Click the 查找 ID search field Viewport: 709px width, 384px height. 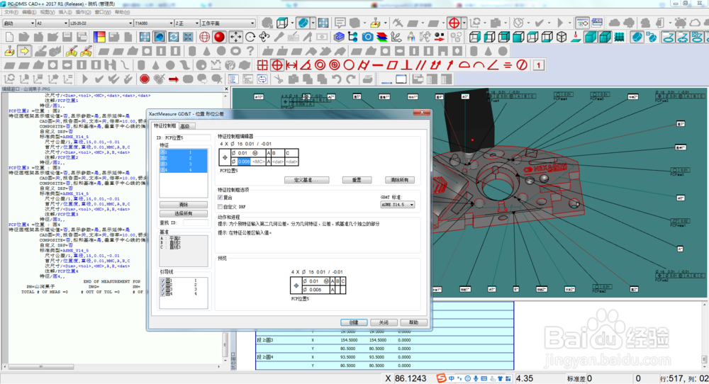click(196, 222)
